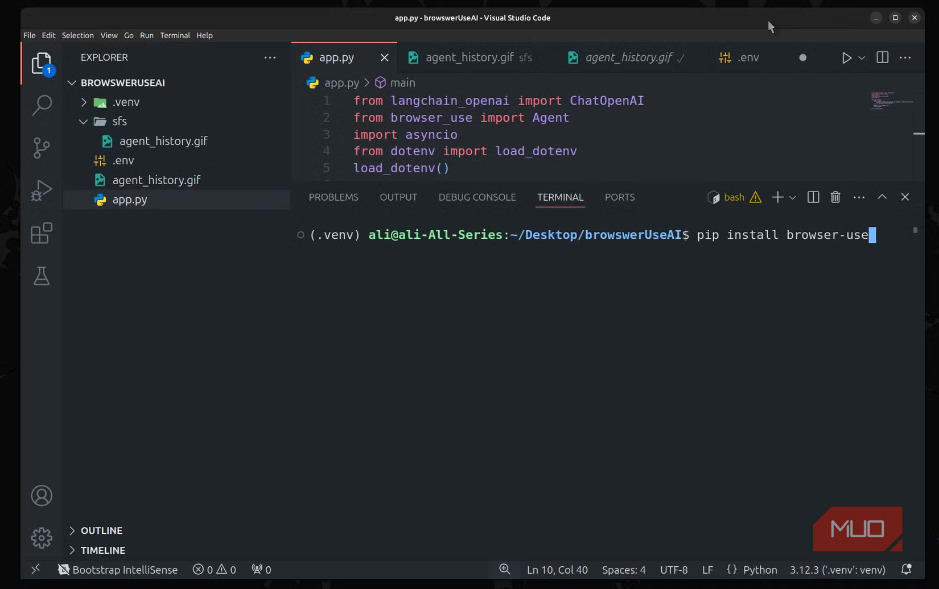Switch to the OUTPUT panel tab
This screenshot has width=939, height=589.
click(x=398, y=197)
